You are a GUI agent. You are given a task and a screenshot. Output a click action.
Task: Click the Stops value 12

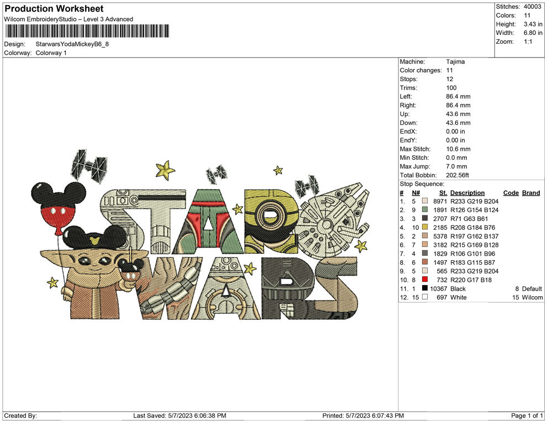tap(449, 79)
